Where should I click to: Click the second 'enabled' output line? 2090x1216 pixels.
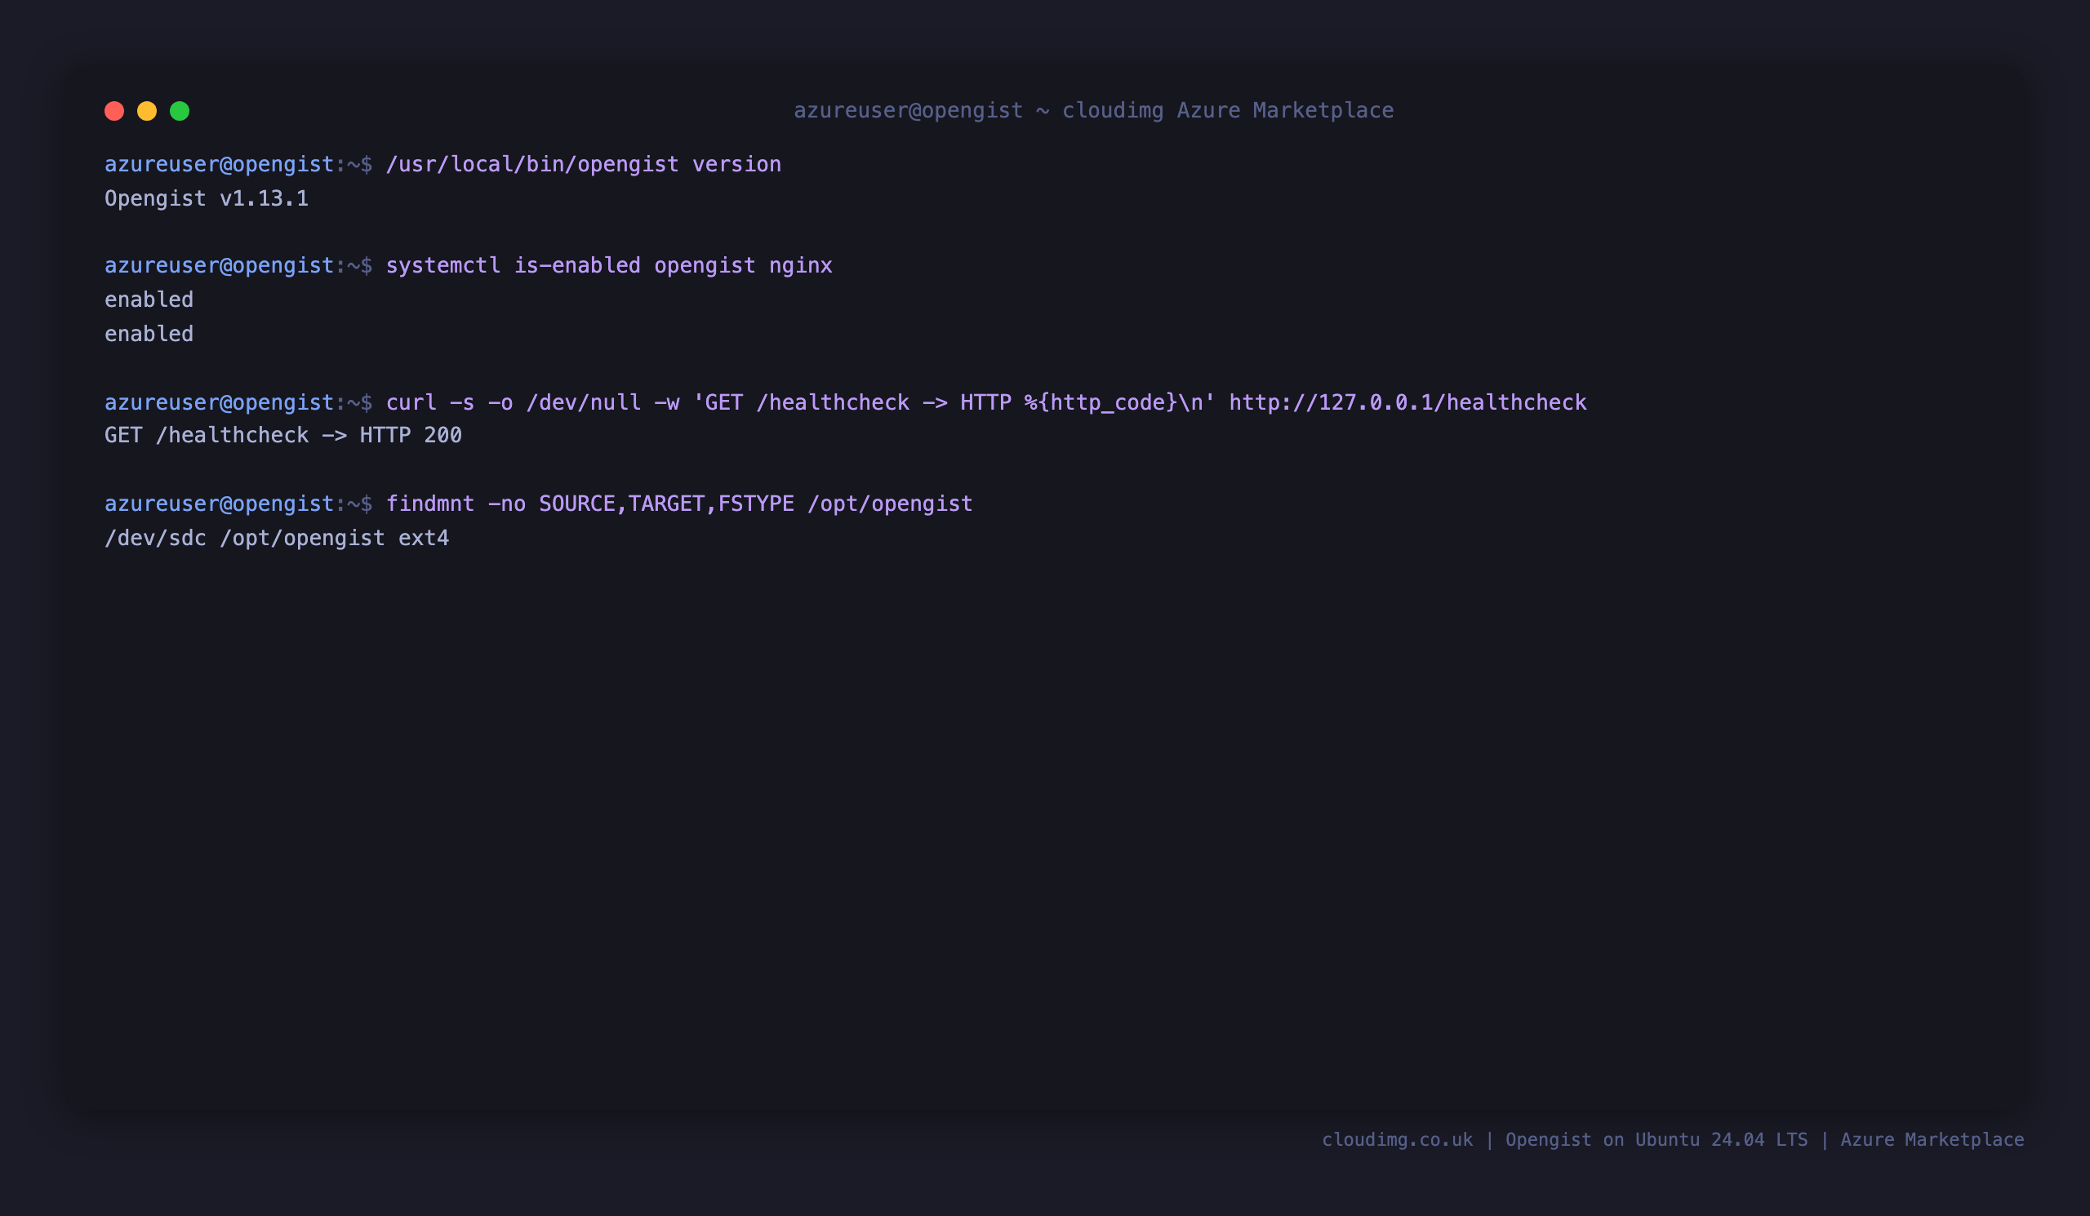pyautogui.click(x=149, y=334)
